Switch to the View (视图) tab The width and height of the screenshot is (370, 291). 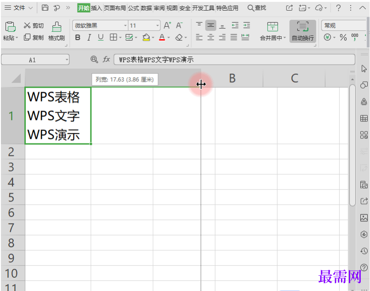pyautogui.click(x=172, y=8)
